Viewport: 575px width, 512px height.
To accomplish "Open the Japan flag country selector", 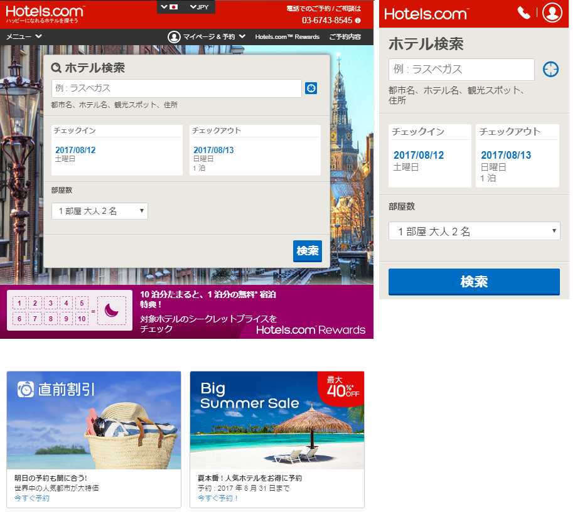I will [169, 7].
